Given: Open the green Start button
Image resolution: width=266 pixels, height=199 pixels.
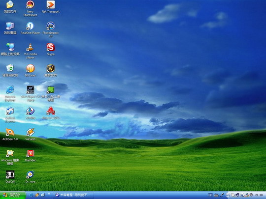Looking at the screenshot, I should (x=13, y=195).
